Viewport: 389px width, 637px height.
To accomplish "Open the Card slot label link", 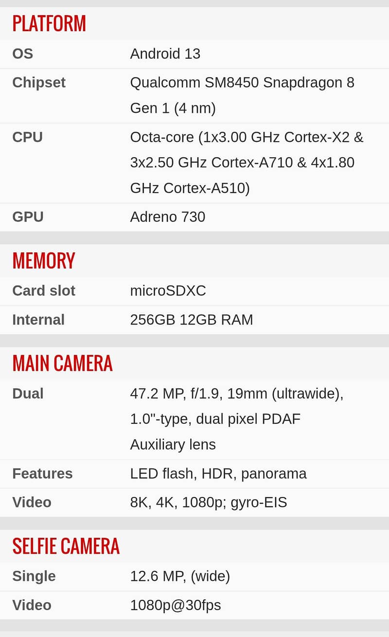I will (44, 291).
